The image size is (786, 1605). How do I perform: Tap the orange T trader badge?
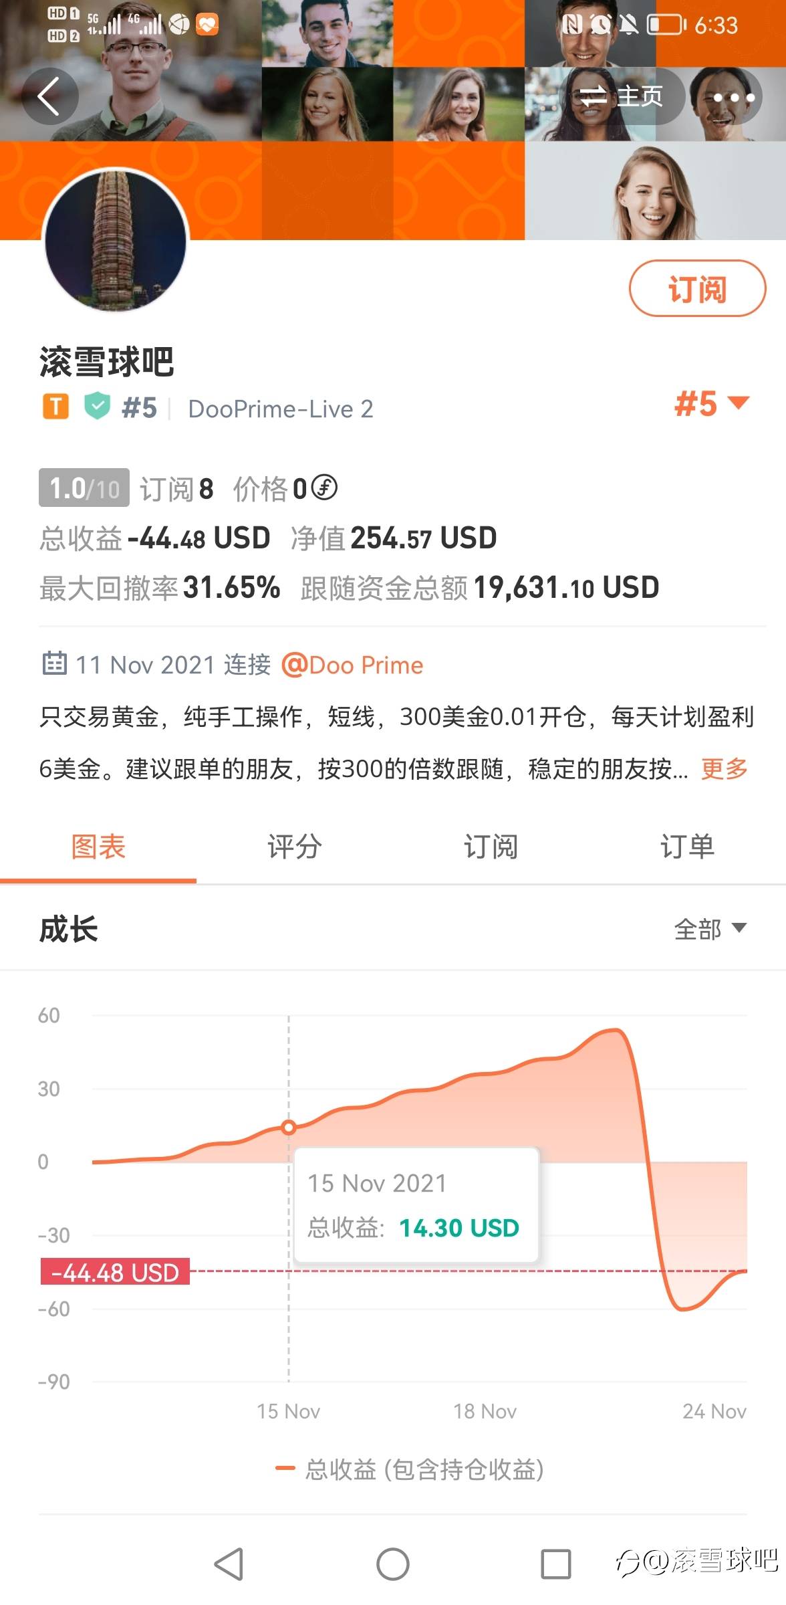point(55,407)
